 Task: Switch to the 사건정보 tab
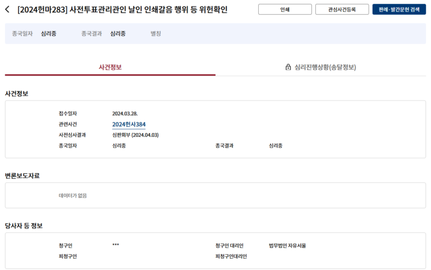(110, 67)
